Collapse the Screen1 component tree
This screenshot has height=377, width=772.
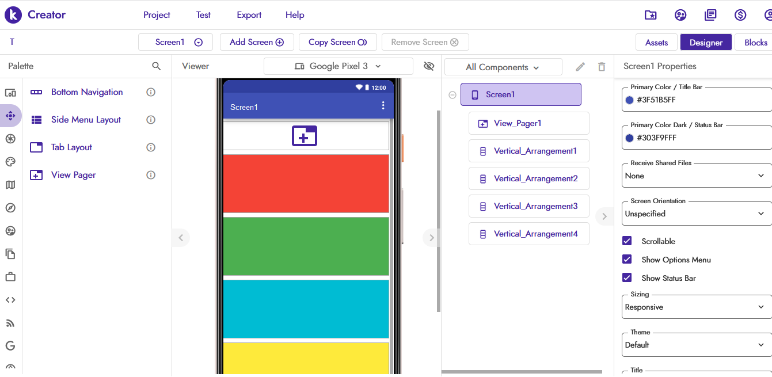click(452, 95)
